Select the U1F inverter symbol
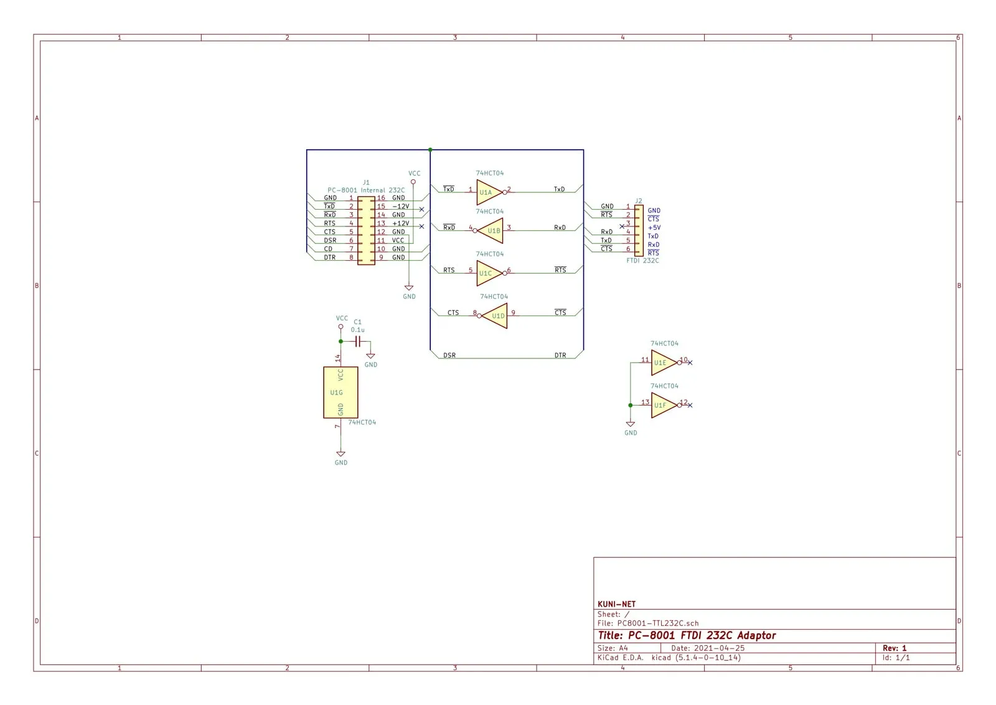The height and width of the screenshot is (705, 996). [x=665, y=405]
